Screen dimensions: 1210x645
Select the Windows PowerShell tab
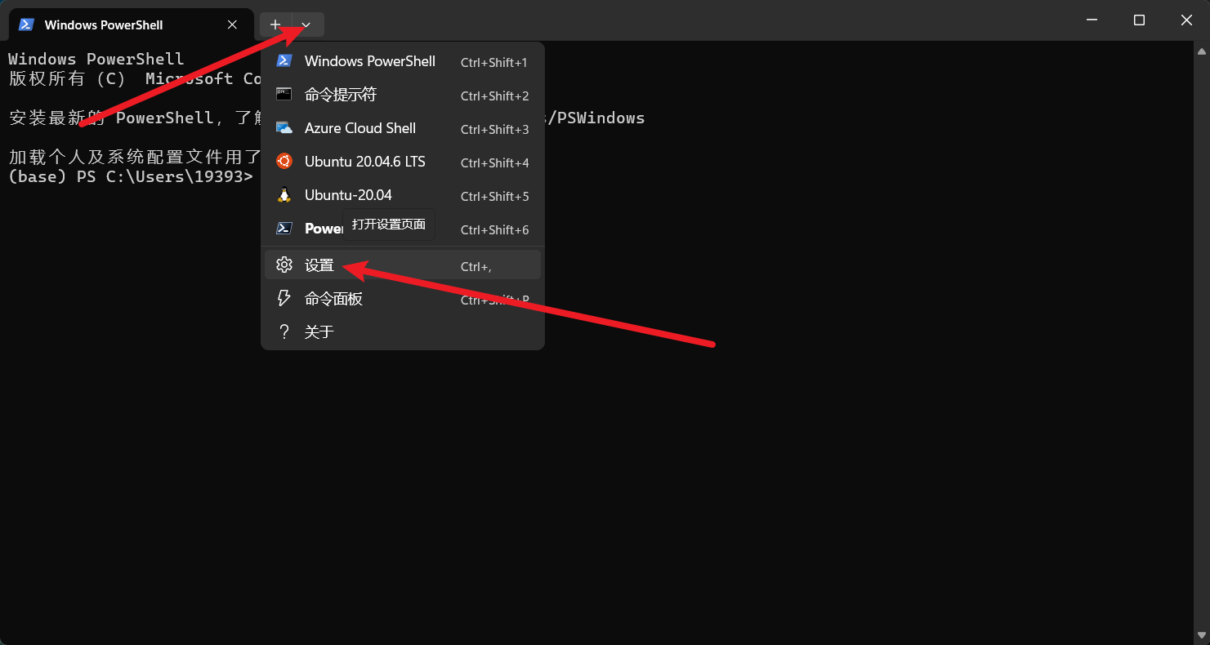coord(131,24)
